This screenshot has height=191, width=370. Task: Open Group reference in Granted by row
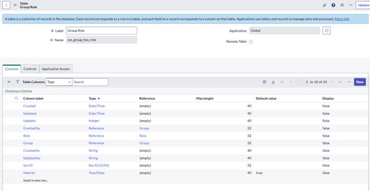click(144, 128)
